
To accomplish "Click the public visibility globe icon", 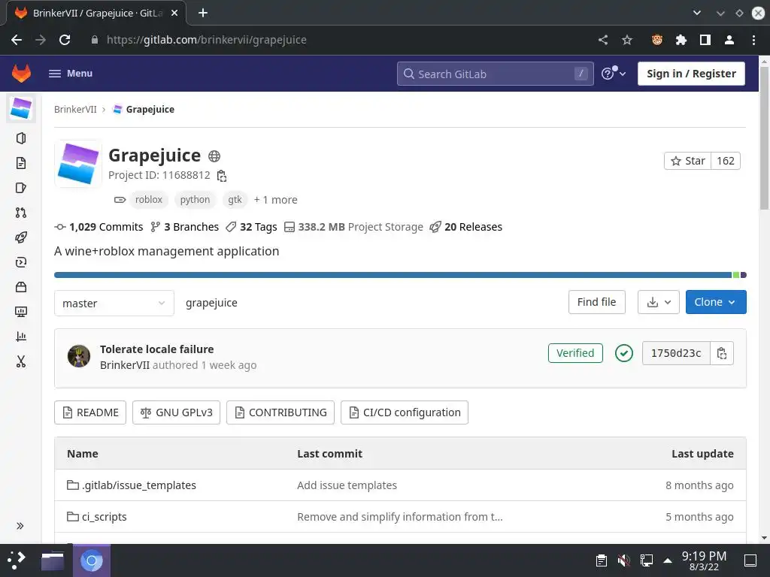I will point(214,156).
